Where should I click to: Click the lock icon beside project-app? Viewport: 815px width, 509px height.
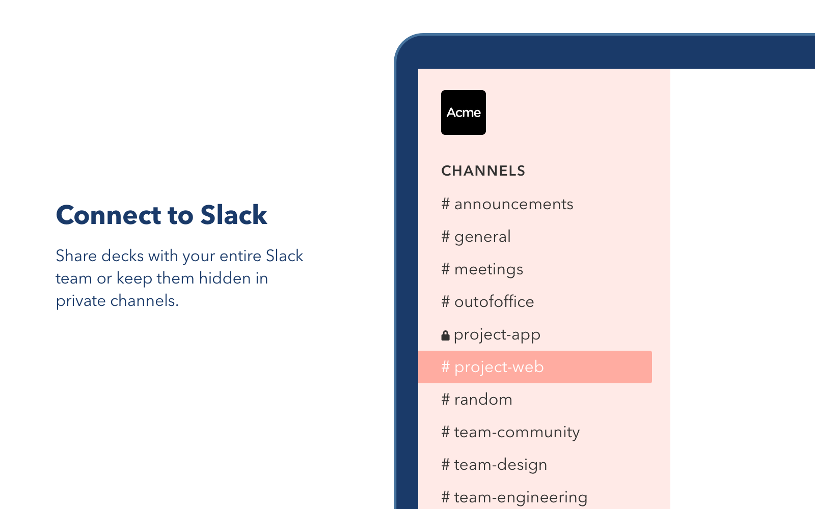click(x=445, y=335)
